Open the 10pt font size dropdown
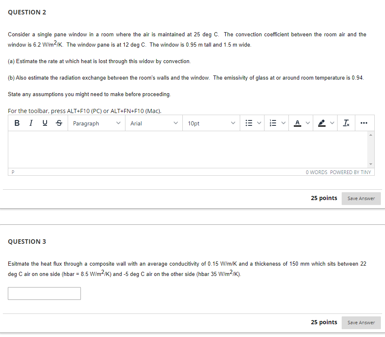Screen dimensions: 385x337 (211, 123)
